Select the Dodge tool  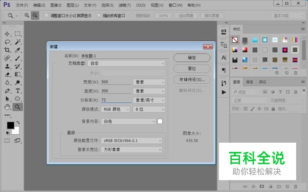click(x=18, y=82)
